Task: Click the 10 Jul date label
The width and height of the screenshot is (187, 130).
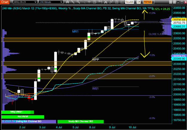Action: [132, 127]
